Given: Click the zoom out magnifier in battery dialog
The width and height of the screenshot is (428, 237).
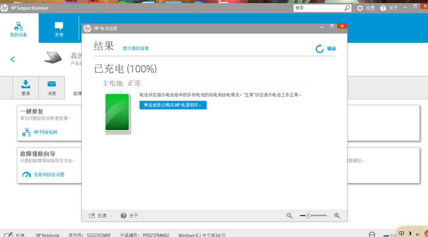Looking at the screenshot, I should point(289,215).
